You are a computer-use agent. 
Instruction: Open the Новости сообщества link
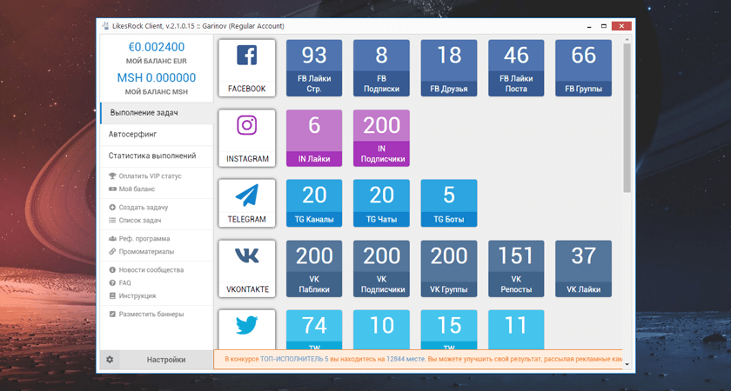[x=151, y=270]
